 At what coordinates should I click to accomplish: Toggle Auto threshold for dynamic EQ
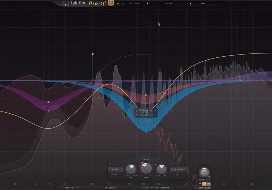click(x=147, y=159)
